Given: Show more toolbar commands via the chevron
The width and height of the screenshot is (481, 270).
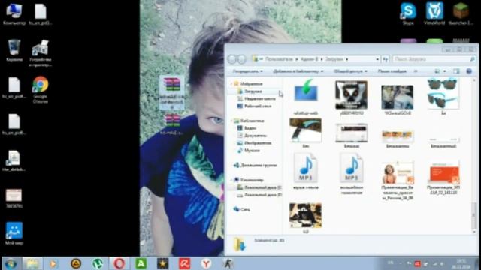Looking at the screenshot, I should [x=416, y=71].
